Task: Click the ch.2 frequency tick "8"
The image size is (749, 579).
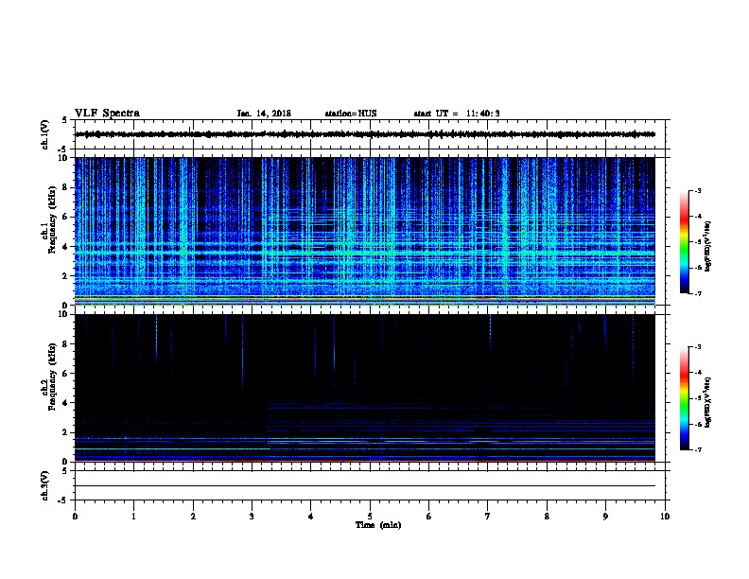Action: 66,344
